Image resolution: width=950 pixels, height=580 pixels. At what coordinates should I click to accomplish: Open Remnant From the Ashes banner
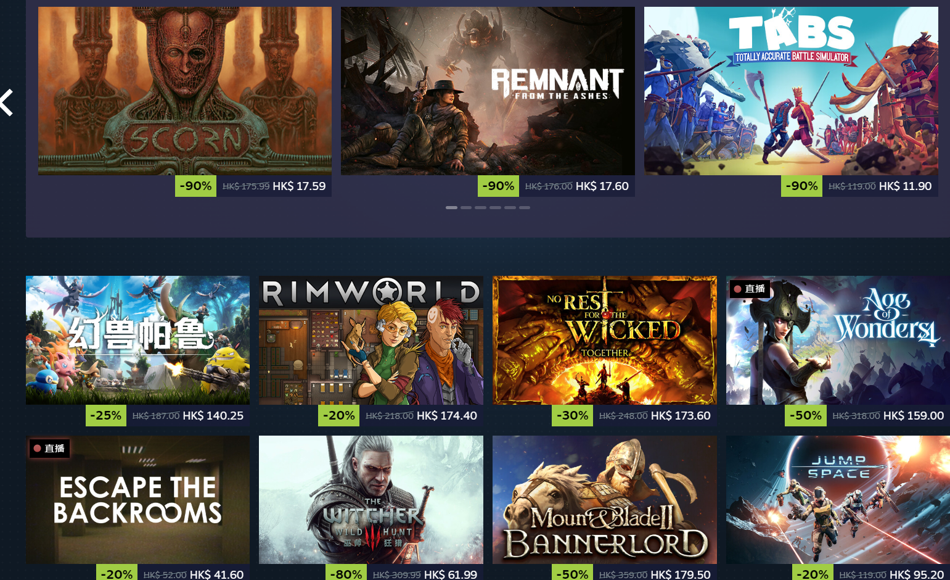click(488, 91)
